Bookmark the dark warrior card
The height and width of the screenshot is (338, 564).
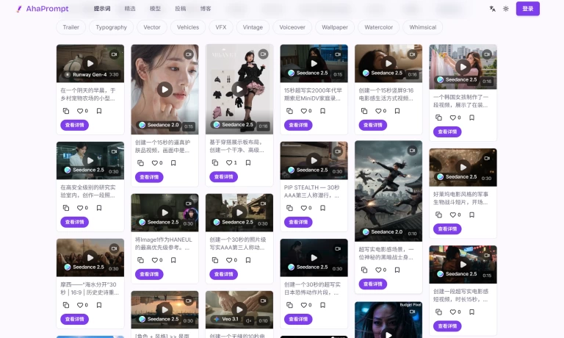[397, 270]
